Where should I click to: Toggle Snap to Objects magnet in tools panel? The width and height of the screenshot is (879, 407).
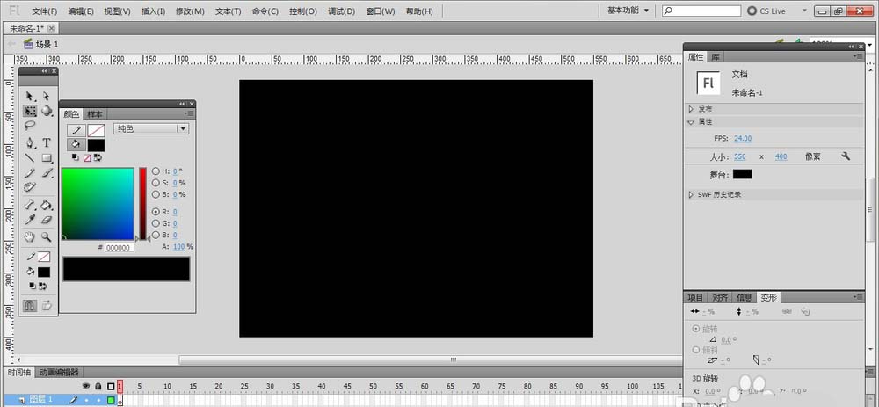[30, 306]
